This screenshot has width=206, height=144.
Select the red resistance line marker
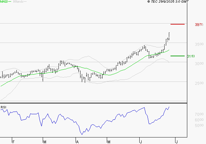[x=177, y=24]
